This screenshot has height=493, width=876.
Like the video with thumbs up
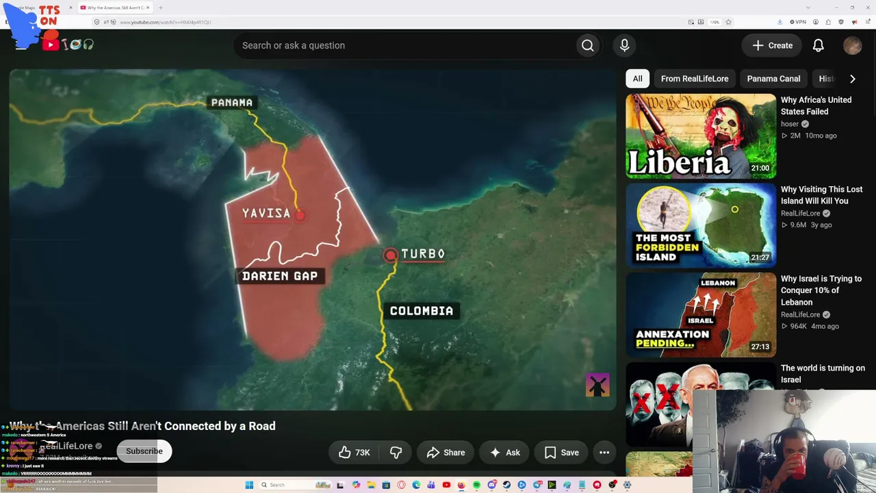pos(344,453)
